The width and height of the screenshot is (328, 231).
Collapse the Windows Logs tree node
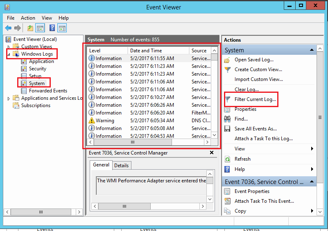9,54
